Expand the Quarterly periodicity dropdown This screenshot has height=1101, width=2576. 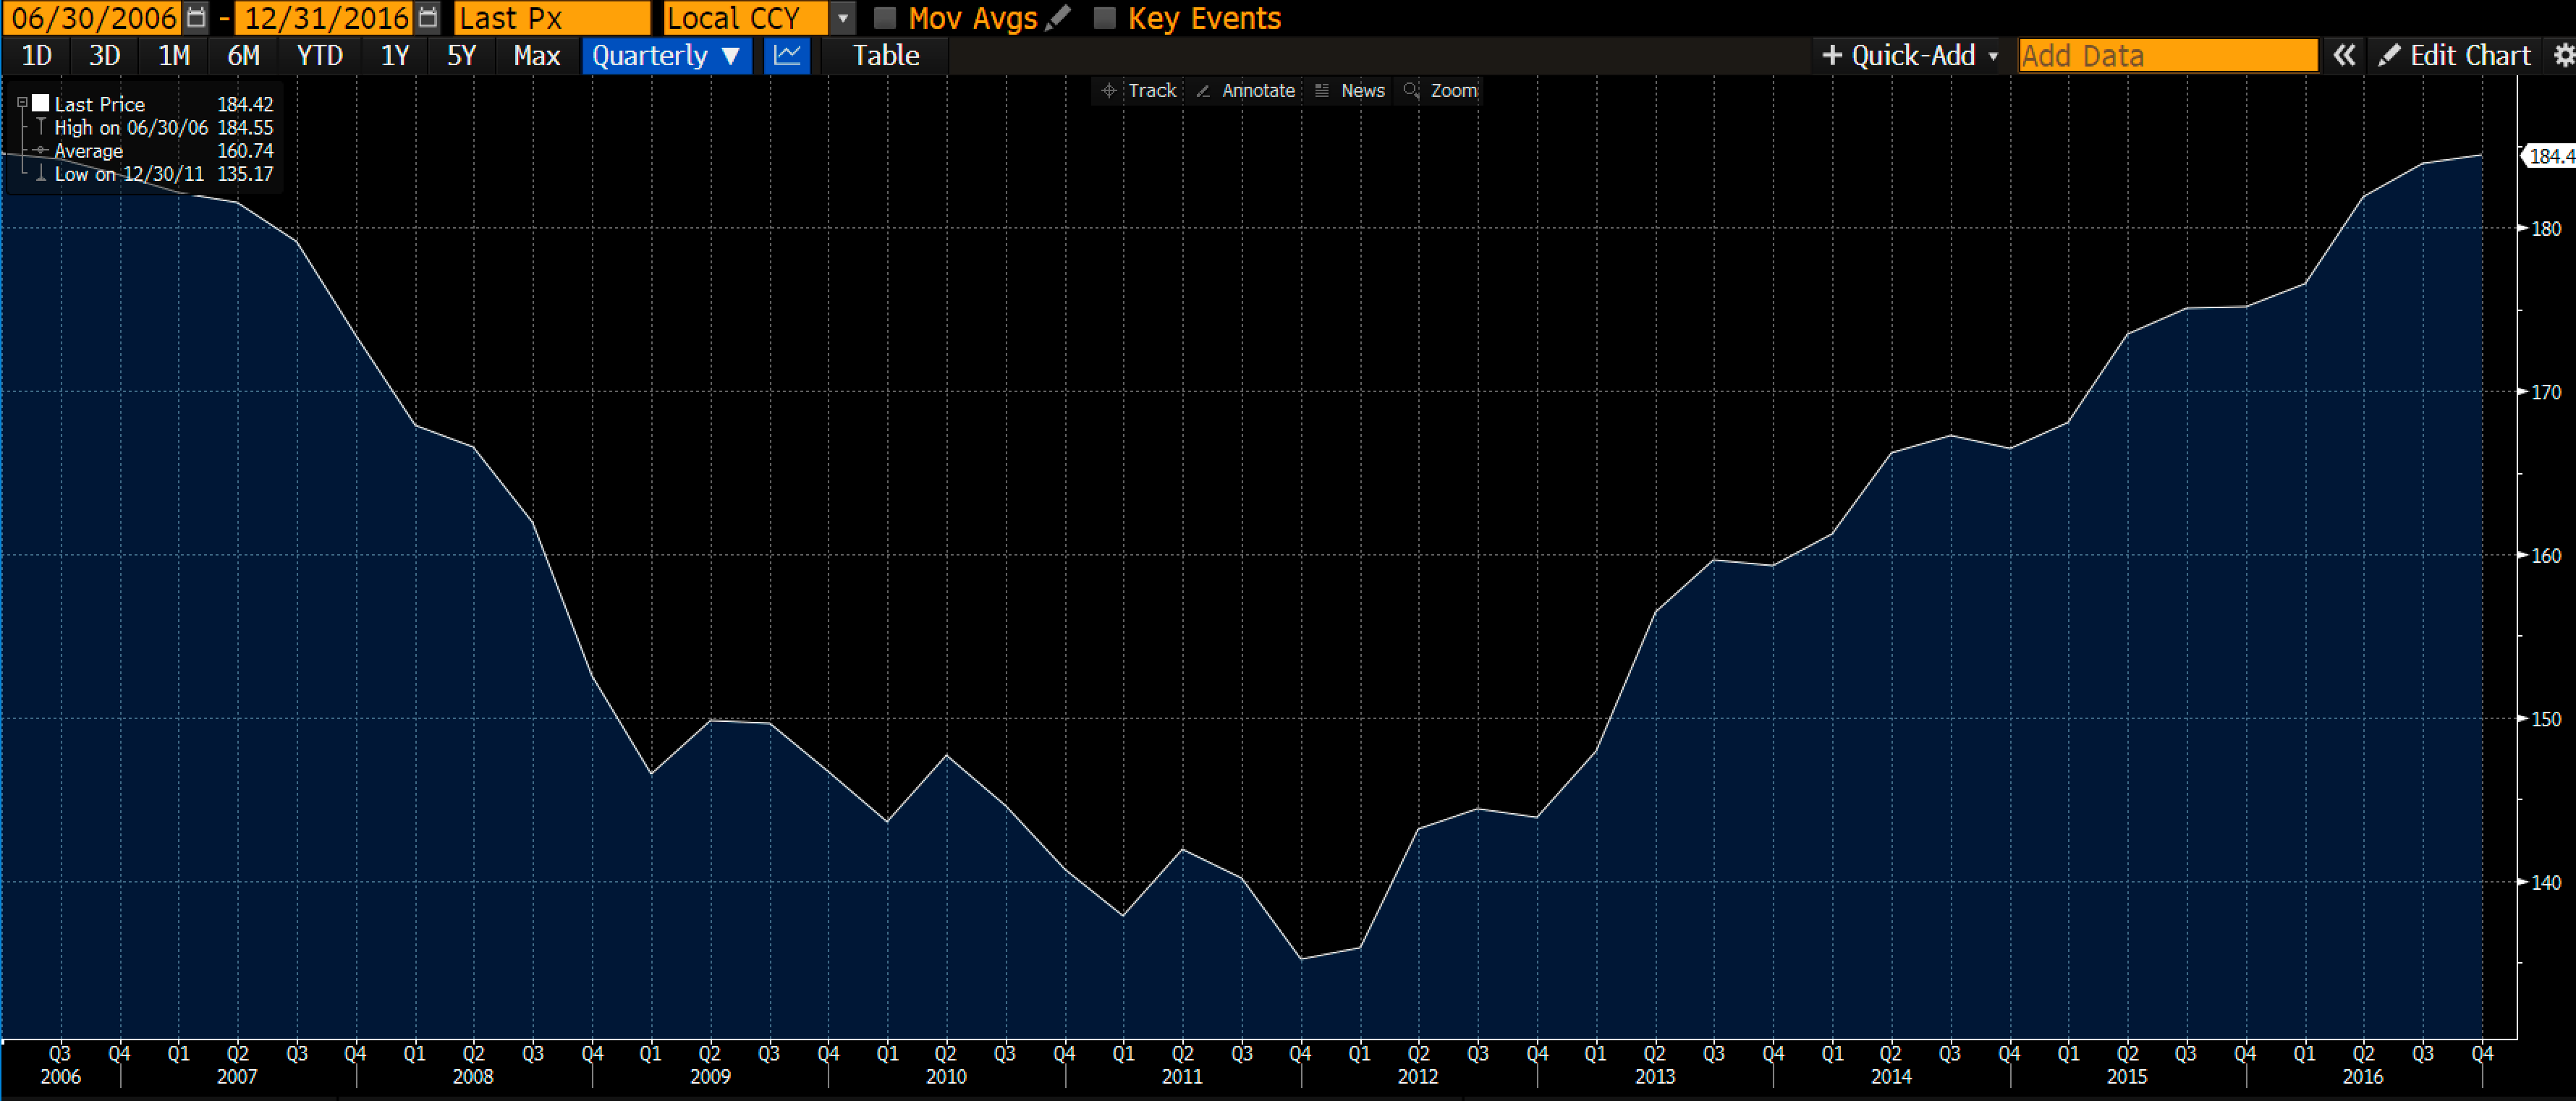[667, 55]
